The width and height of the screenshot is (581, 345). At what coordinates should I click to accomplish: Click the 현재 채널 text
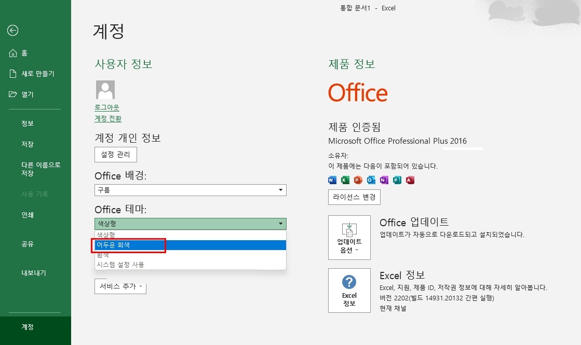pyautogui.click(x=393, y=308)
